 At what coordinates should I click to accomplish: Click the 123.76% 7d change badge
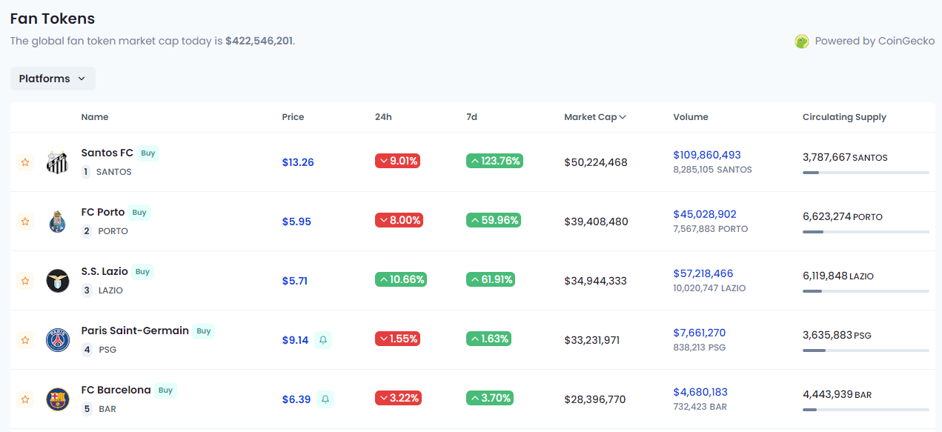pos(494,161)
